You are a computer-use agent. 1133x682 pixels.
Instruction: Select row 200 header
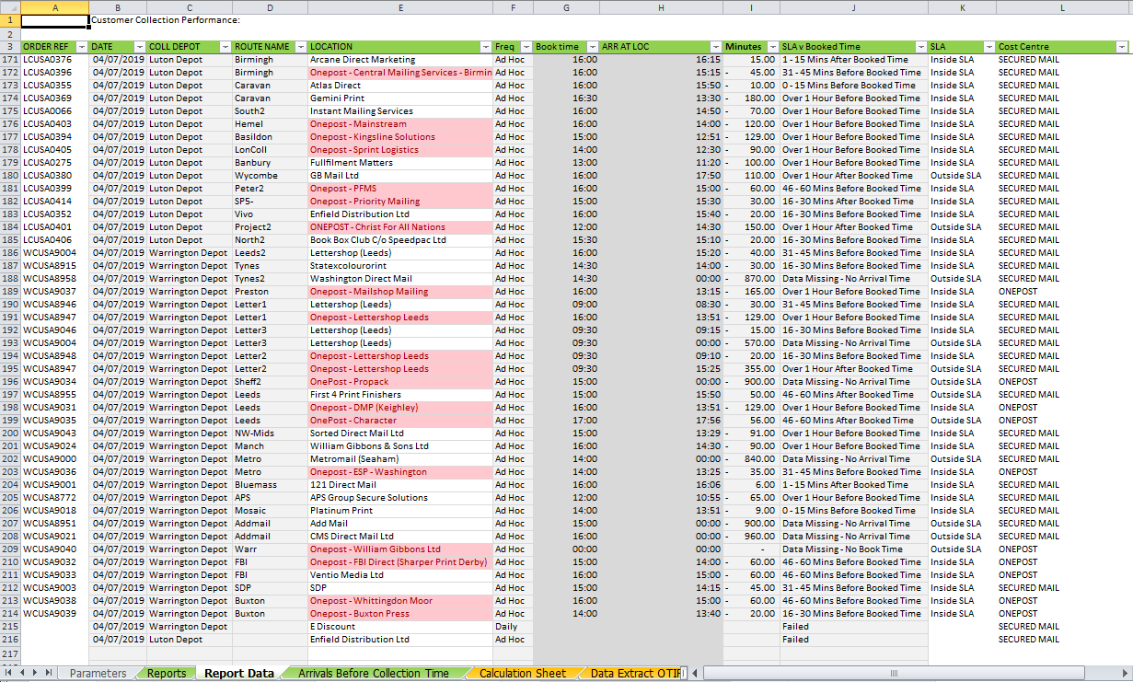coord(10,433)
